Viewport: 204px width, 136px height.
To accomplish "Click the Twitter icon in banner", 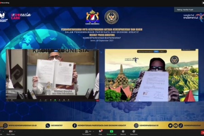I will (x=170, y=125).
